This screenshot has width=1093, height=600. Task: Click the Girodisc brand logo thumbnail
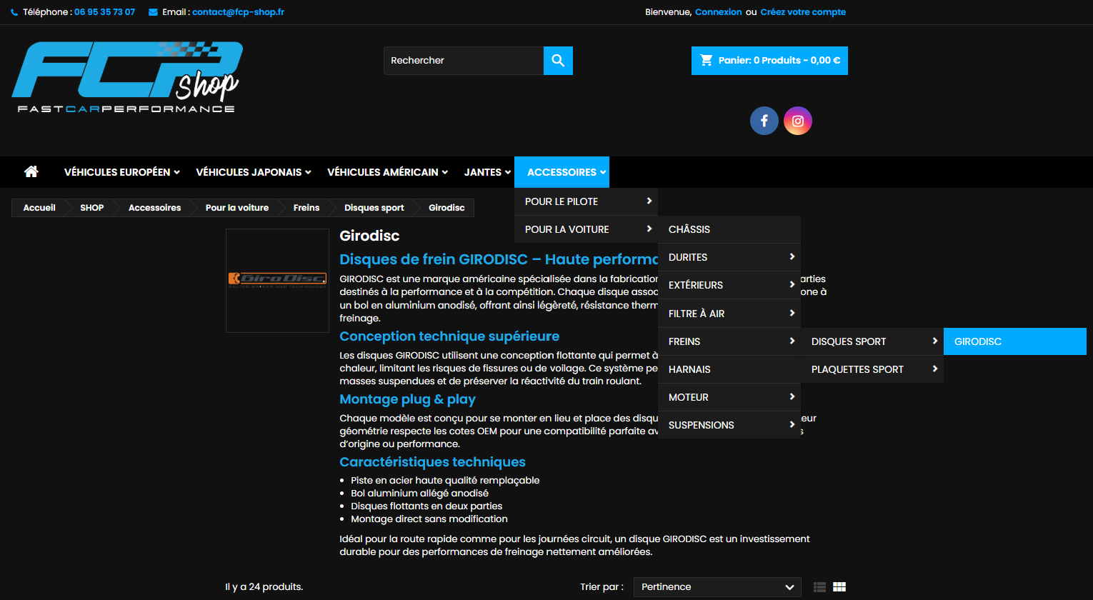click(x=277, y=281)
